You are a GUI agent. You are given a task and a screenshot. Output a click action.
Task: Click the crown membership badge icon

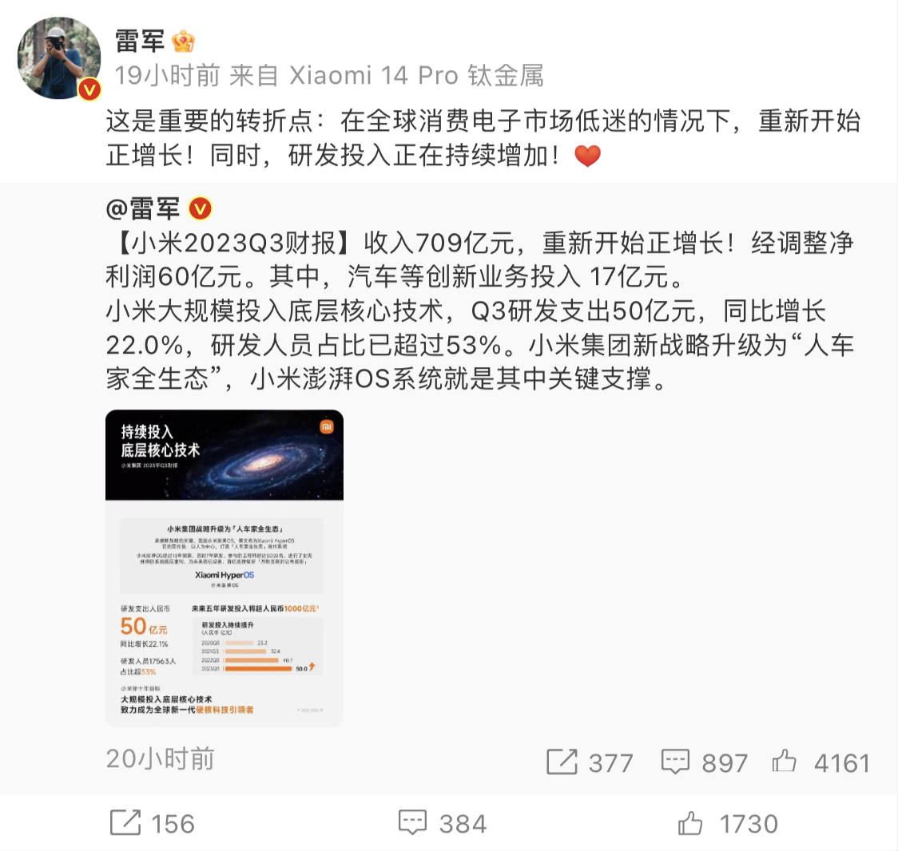(183, 42)
